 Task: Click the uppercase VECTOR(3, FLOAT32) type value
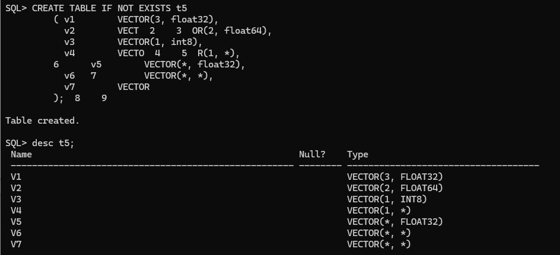tap(395, 177)
